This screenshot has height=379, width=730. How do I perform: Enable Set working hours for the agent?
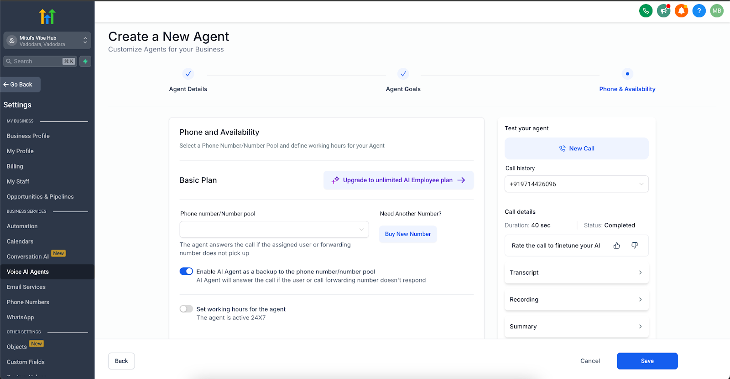tap(186, 309)
